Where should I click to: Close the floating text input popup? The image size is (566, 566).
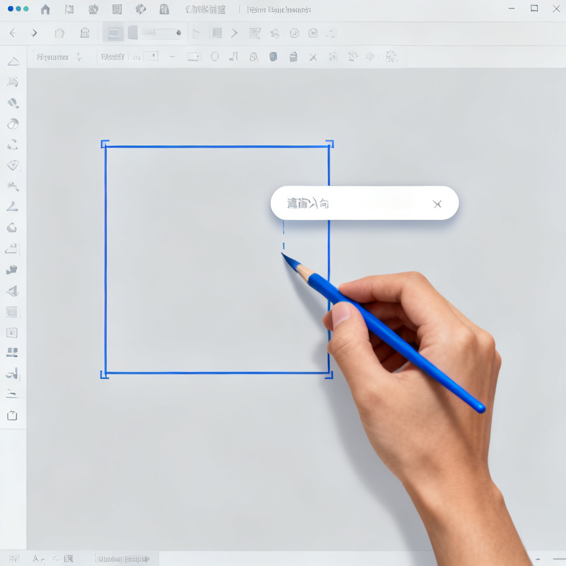(437, 205)
